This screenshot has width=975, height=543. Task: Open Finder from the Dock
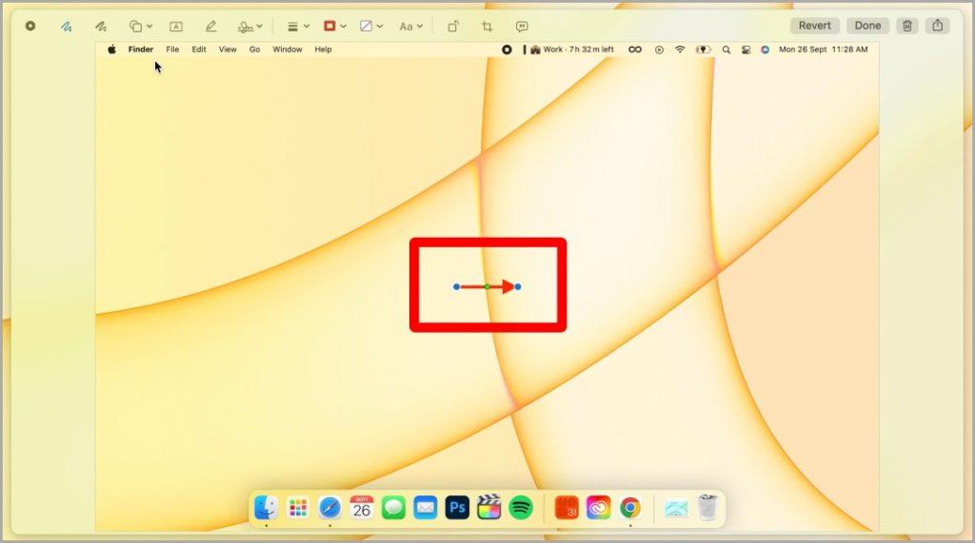pyautogui.click(x=267, y=508)
